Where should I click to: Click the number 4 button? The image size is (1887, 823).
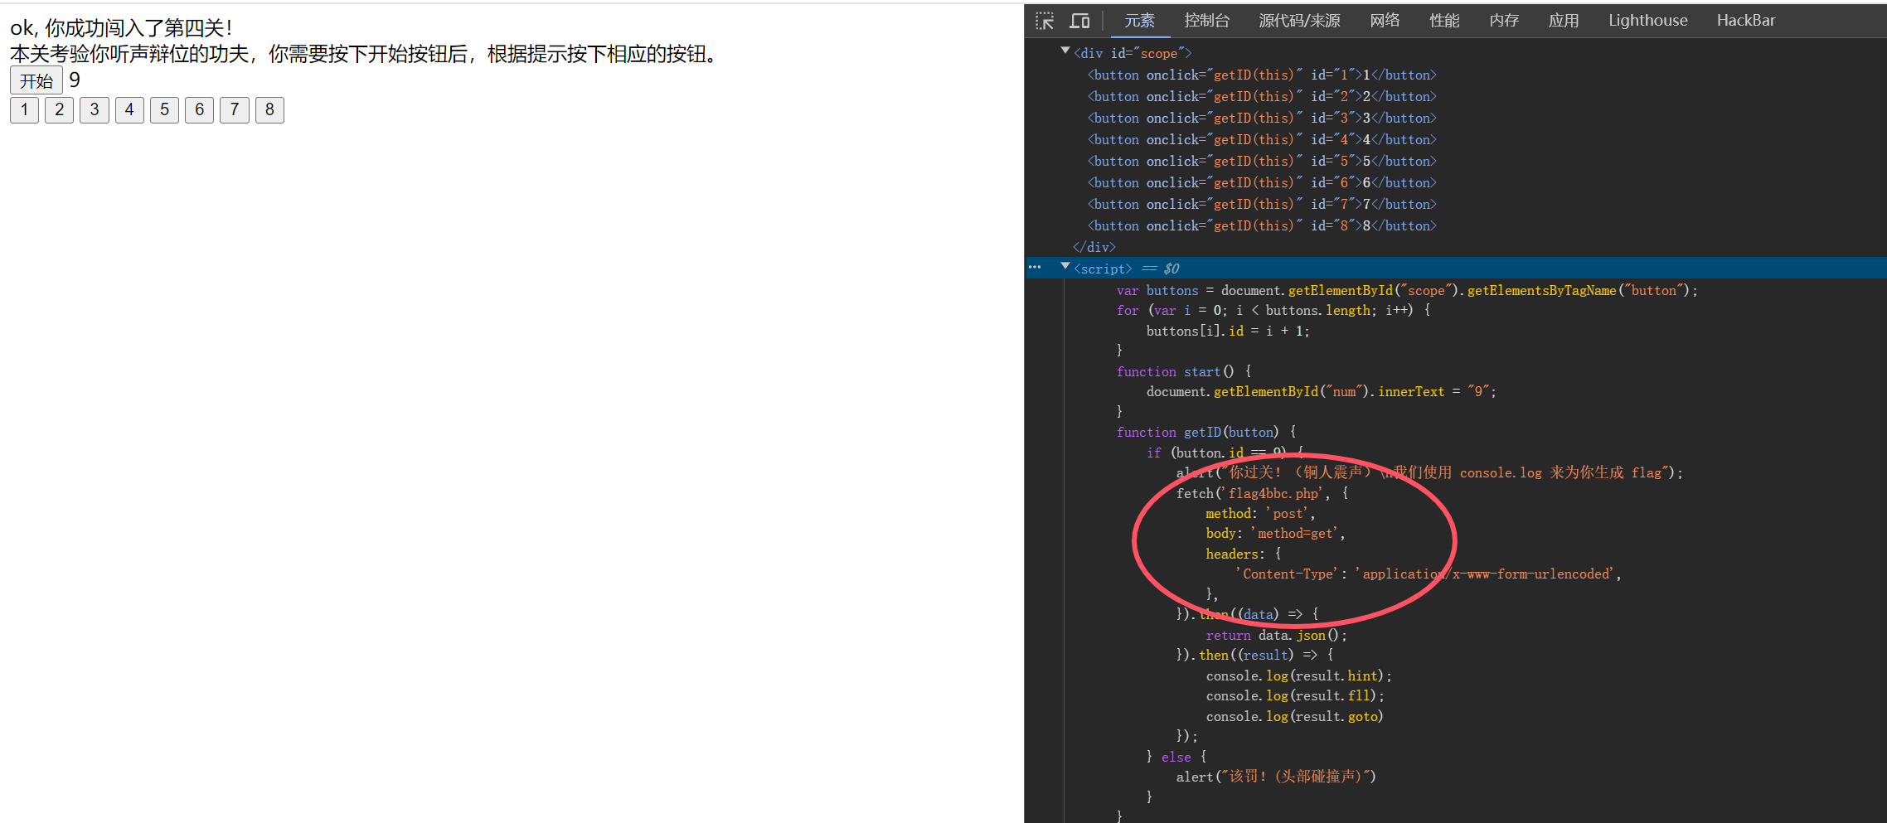[x=129, y=110]
